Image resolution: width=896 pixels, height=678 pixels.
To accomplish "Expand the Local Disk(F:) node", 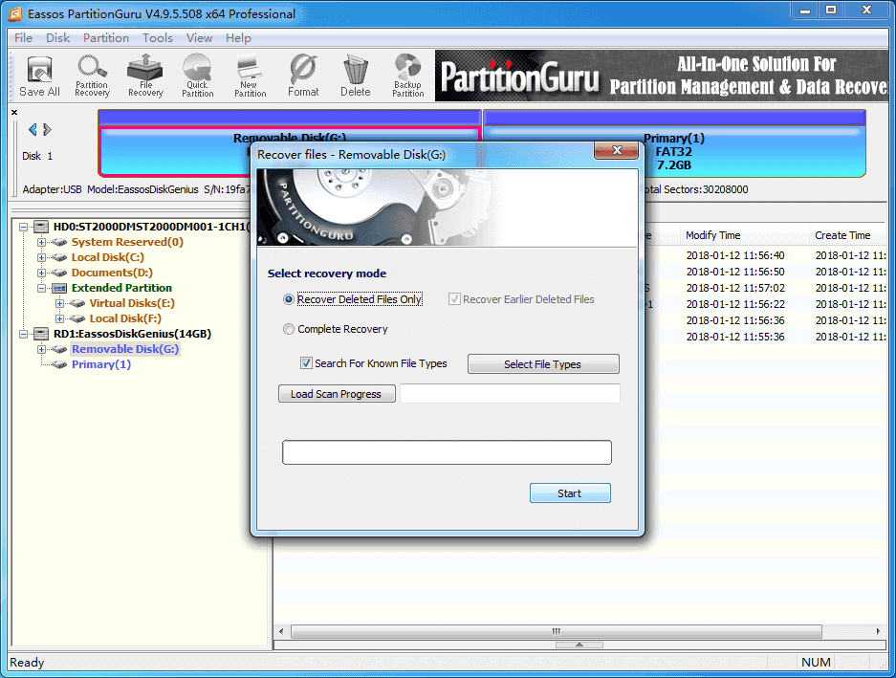I will point(60,319).
